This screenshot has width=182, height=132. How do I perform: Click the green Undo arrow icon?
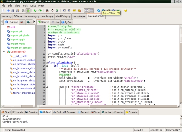click(35, 11)
